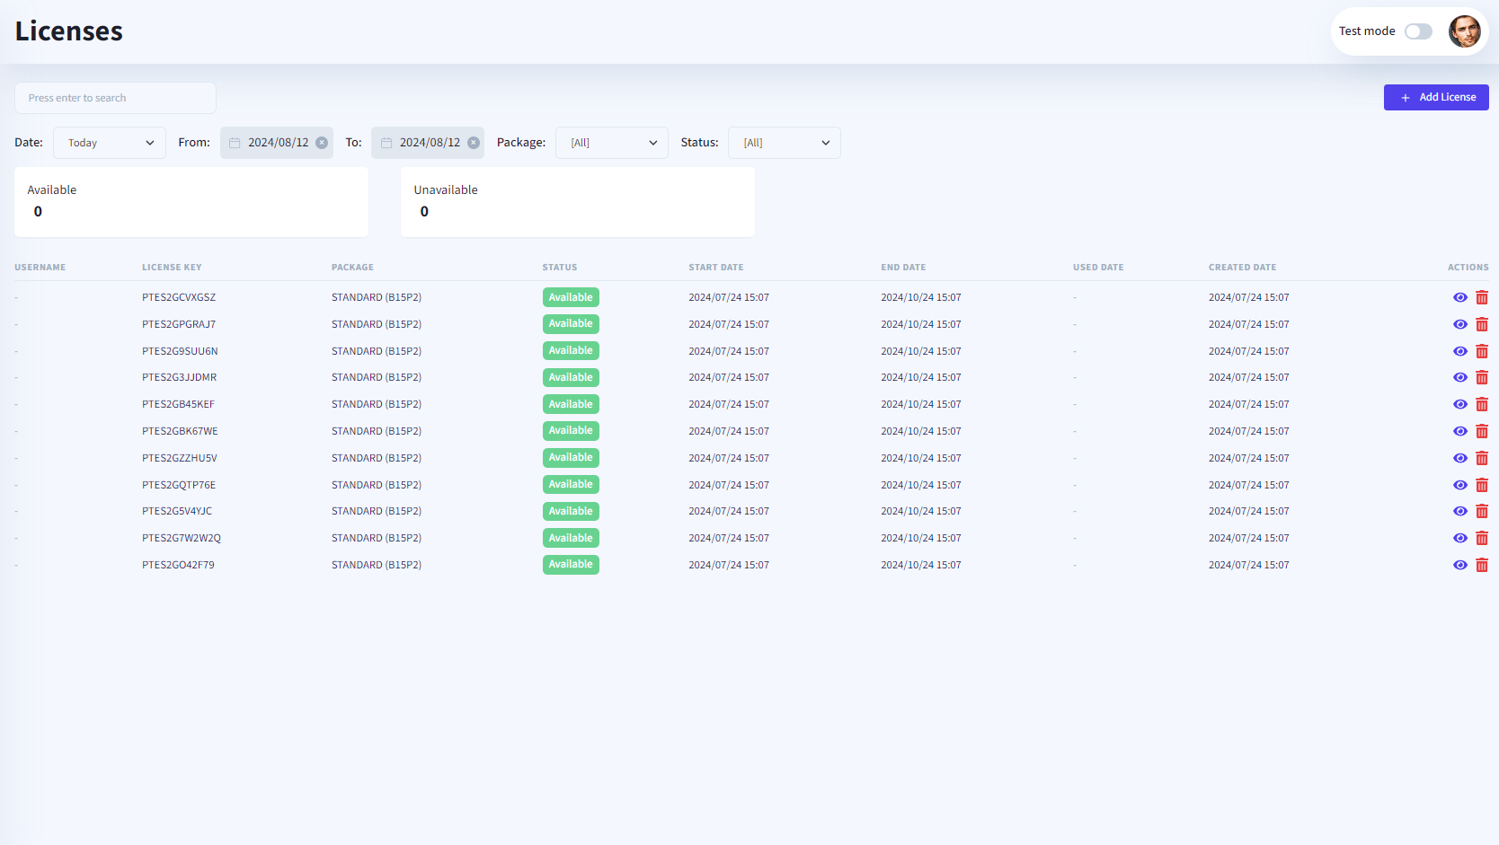The image size is (1499, 845).
Task: Open eye icon for license PTES2GB45KEF
Action: tap(1459, 404)
